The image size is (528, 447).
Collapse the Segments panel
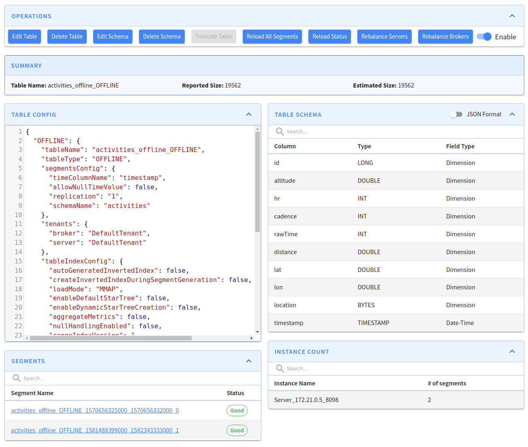point(248,361)
